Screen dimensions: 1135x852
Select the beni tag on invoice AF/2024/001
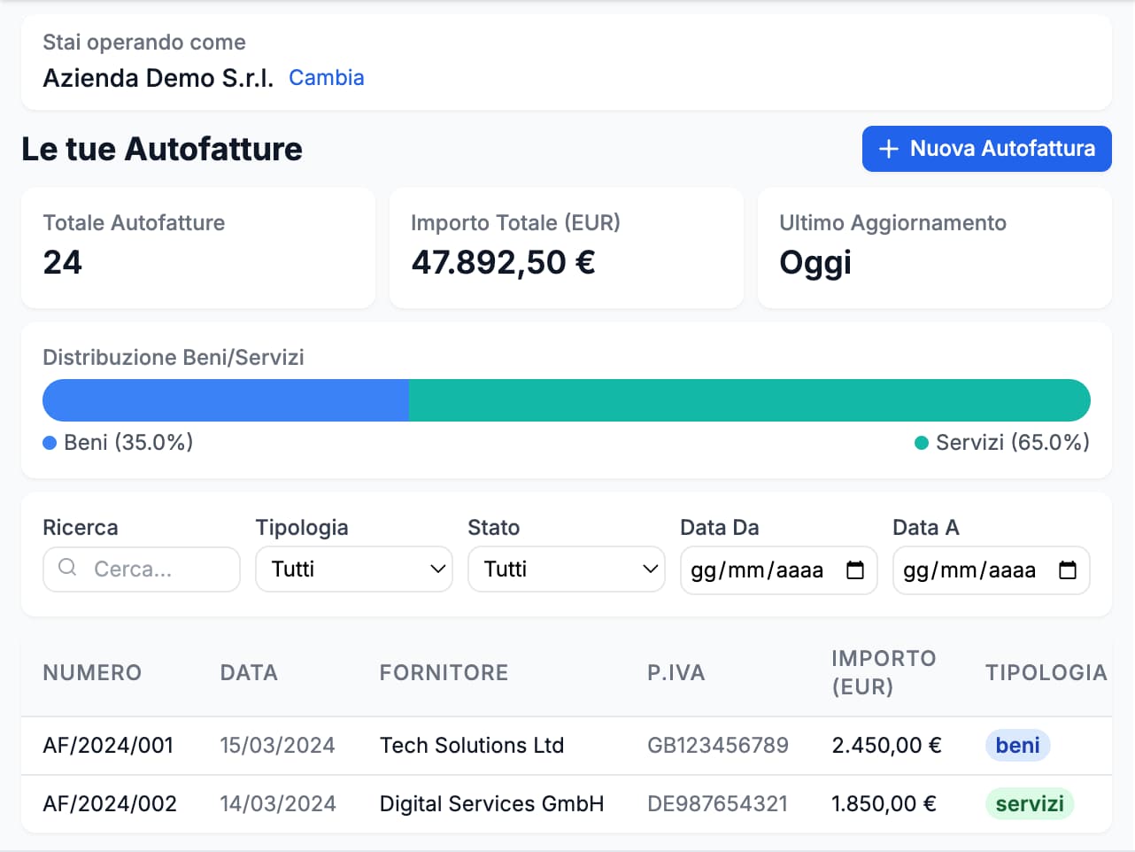(x=1017, y=745)
